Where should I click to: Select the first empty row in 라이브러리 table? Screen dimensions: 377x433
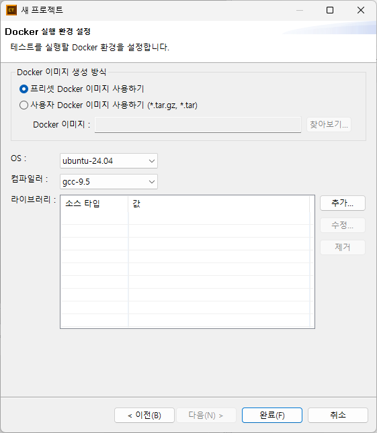click(x=185, y=218)
